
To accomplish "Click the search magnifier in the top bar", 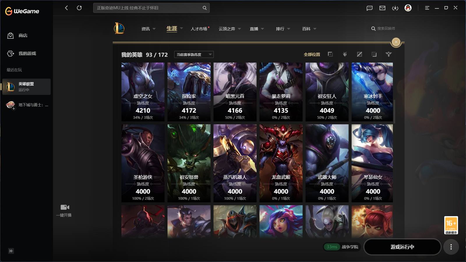I will pyautogui.click(x=205, y=8).
